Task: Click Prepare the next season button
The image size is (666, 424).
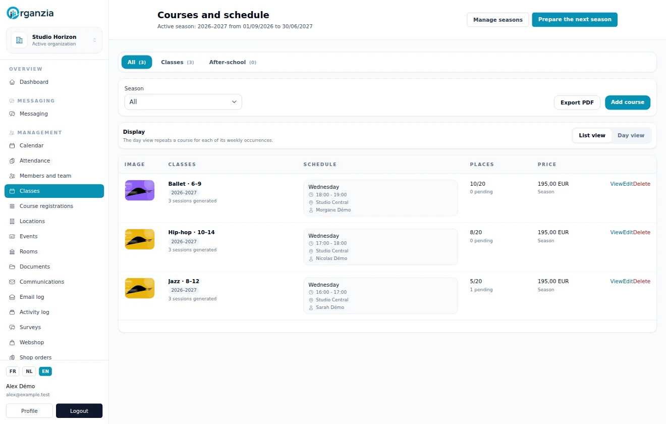Action: 575,20
